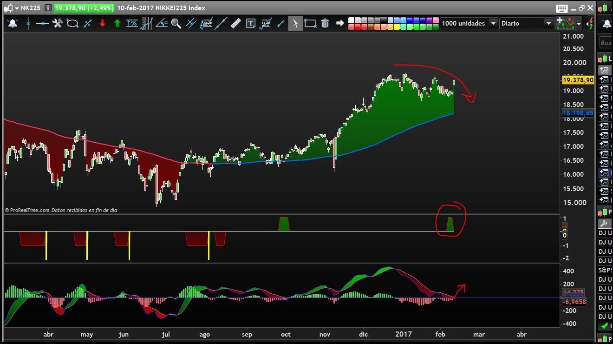Select the percentage retracement tool
Image resolution: width=613 pixels, height=344 pixels.
tap(132, 23)
